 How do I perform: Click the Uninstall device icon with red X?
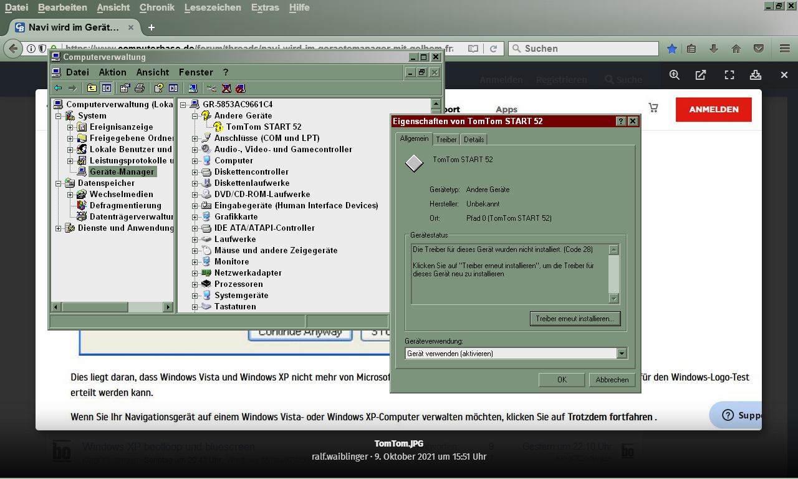point(226,88)
